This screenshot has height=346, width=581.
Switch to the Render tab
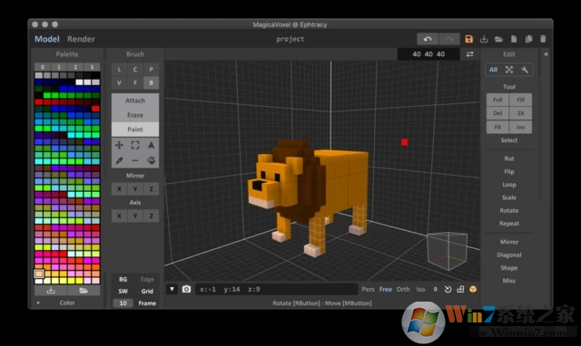point(81,39)
